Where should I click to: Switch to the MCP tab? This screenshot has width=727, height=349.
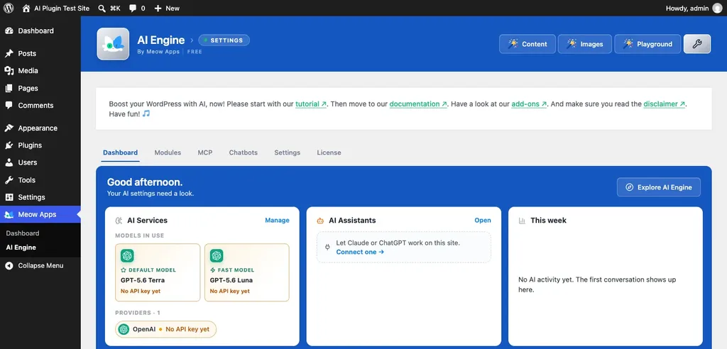tap(205, 153)
